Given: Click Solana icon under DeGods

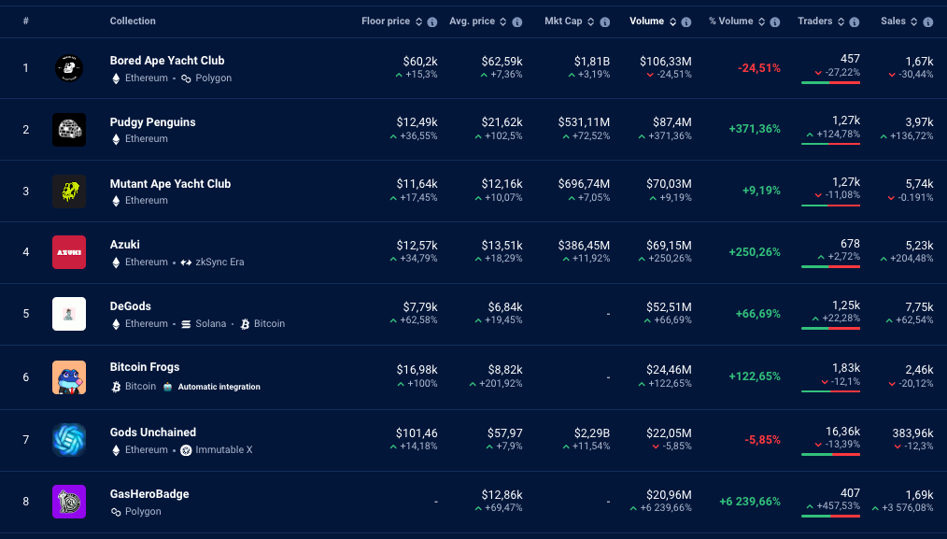Looking at the screenshot, I should click(186, 324).
